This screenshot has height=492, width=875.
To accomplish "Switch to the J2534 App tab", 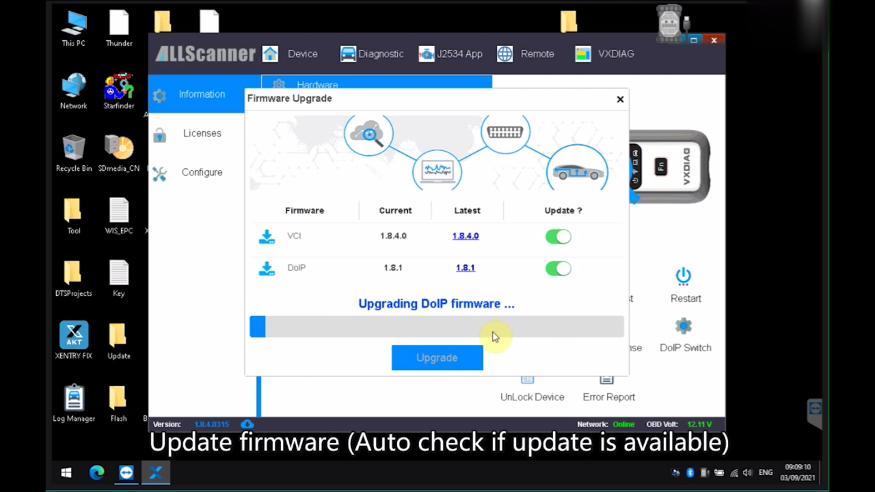I will click(x=450, y=54).
